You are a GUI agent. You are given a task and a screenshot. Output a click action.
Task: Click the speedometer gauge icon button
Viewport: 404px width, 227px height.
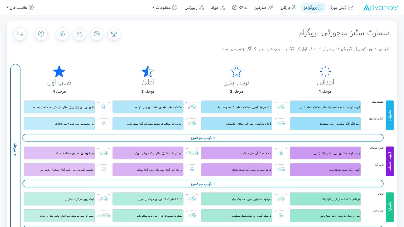(x=97, y=34)
